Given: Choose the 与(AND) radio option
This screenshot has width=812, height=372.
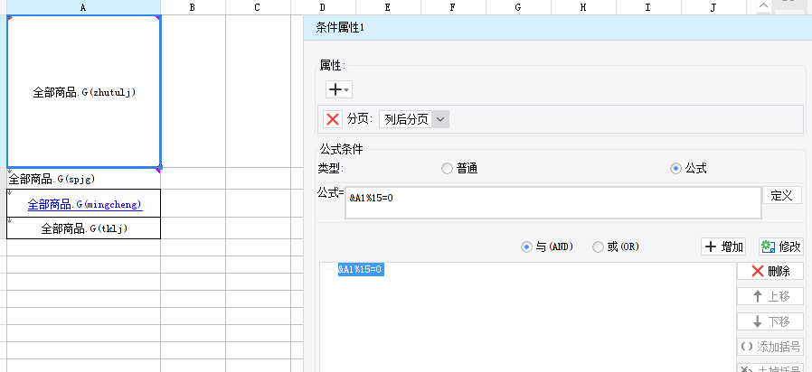Looking at the screenshot, I should [526, 247].
